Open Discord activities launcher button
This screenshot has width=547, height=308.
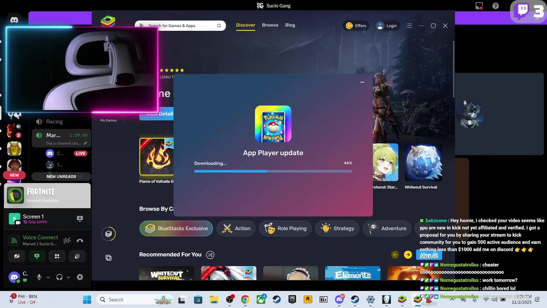(57, 256)
